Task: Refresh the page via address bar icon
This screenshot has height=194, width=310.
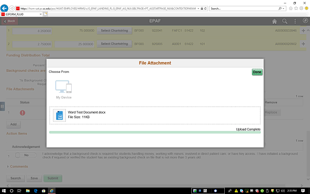Action: pyautogui.click(x=205, y=9)
